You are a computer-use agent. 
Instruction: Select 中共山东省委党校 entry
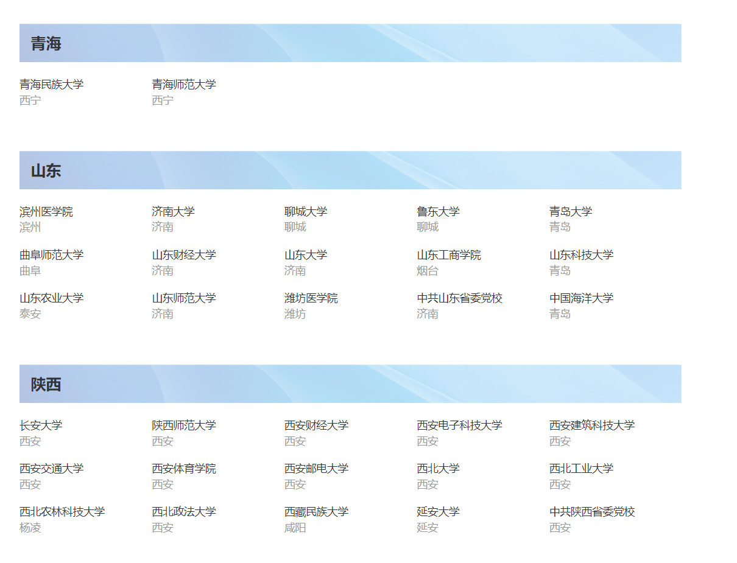tap(459, 298)
